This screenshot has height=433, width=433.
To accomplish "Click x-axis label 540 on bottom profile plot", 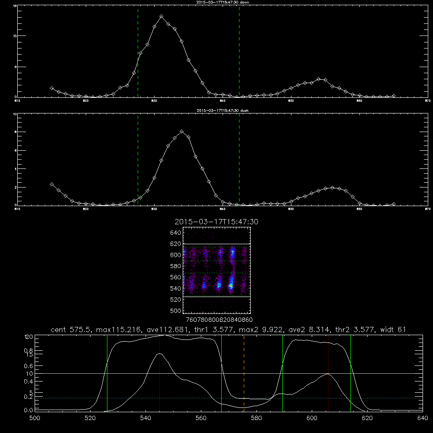I will [145, 418].
